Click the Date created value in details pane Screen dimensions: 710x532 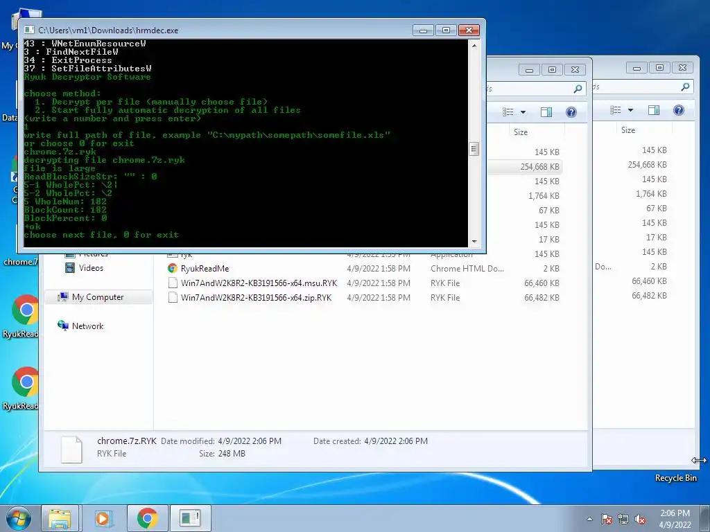click(396, 441)
